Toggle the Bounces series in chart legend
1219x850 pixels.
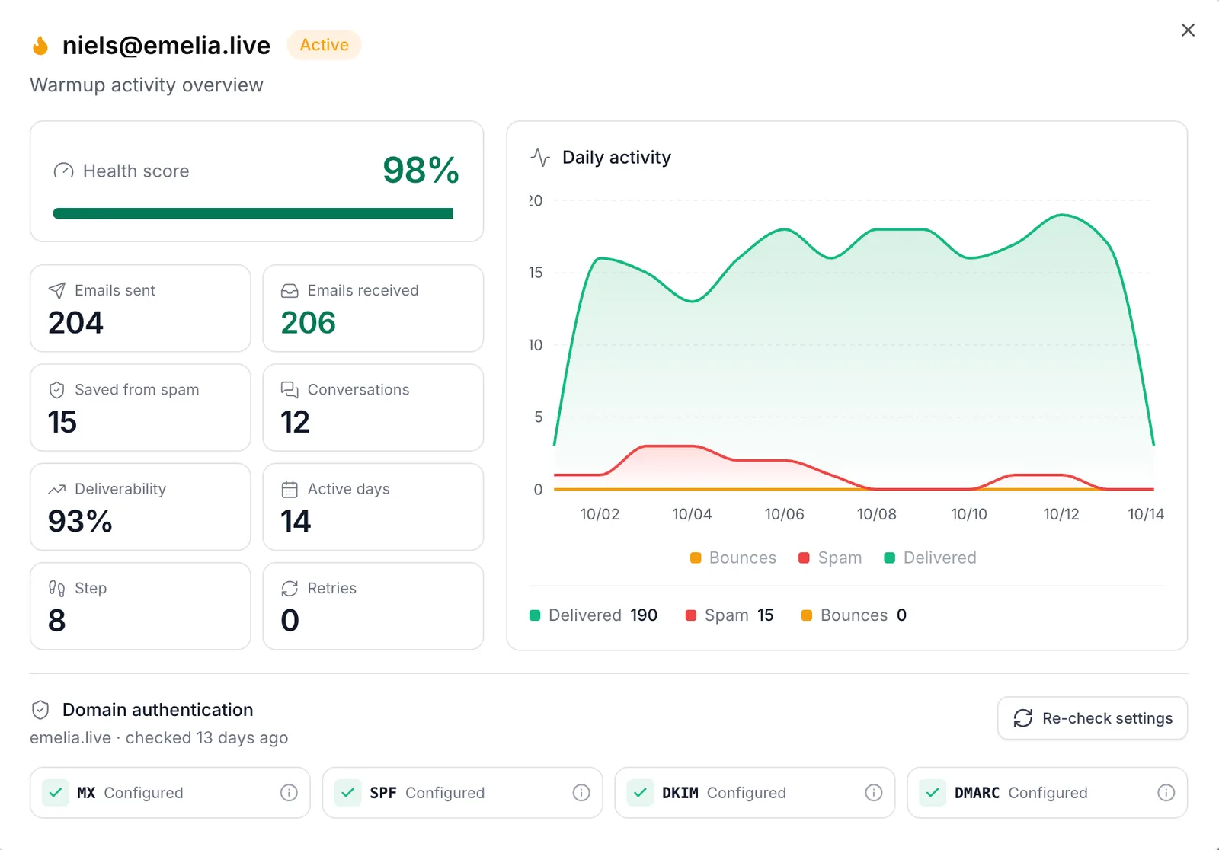click(x=733, y=558)
